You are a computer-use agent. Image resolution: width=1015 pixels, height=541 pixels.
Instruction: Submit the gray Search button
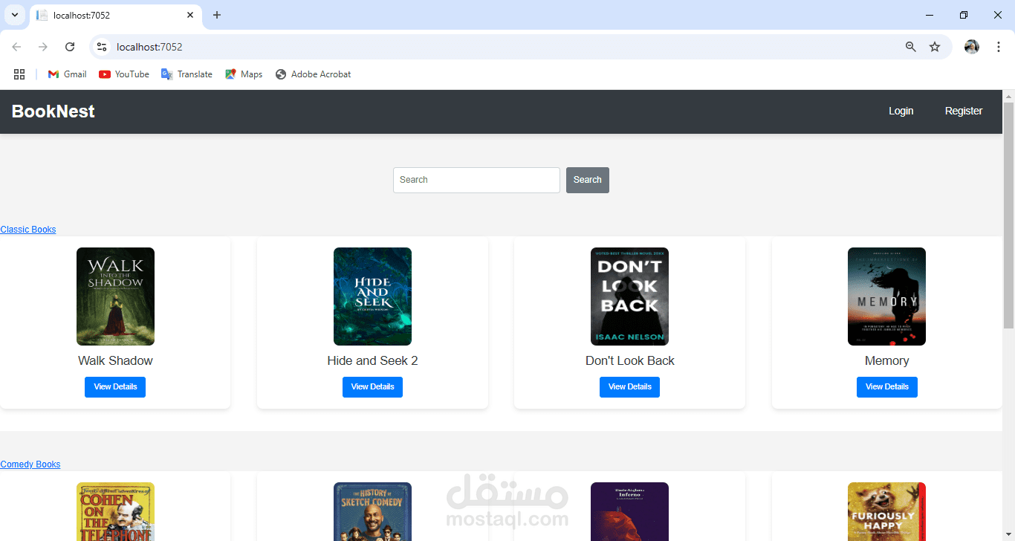pos(588,180)
